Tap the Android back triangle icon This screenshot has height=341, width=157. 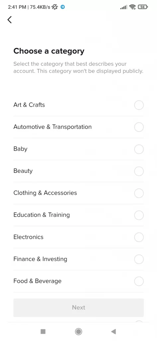pyautogui.click(x=114, y=331)
